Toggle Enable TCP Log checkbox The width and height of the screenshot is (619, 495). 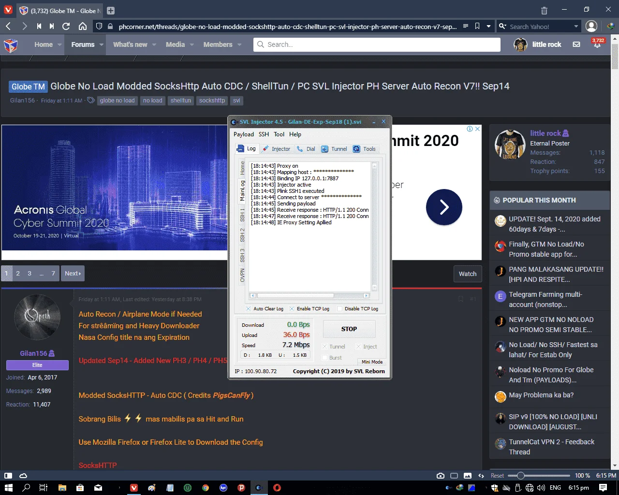coord(292,309)
